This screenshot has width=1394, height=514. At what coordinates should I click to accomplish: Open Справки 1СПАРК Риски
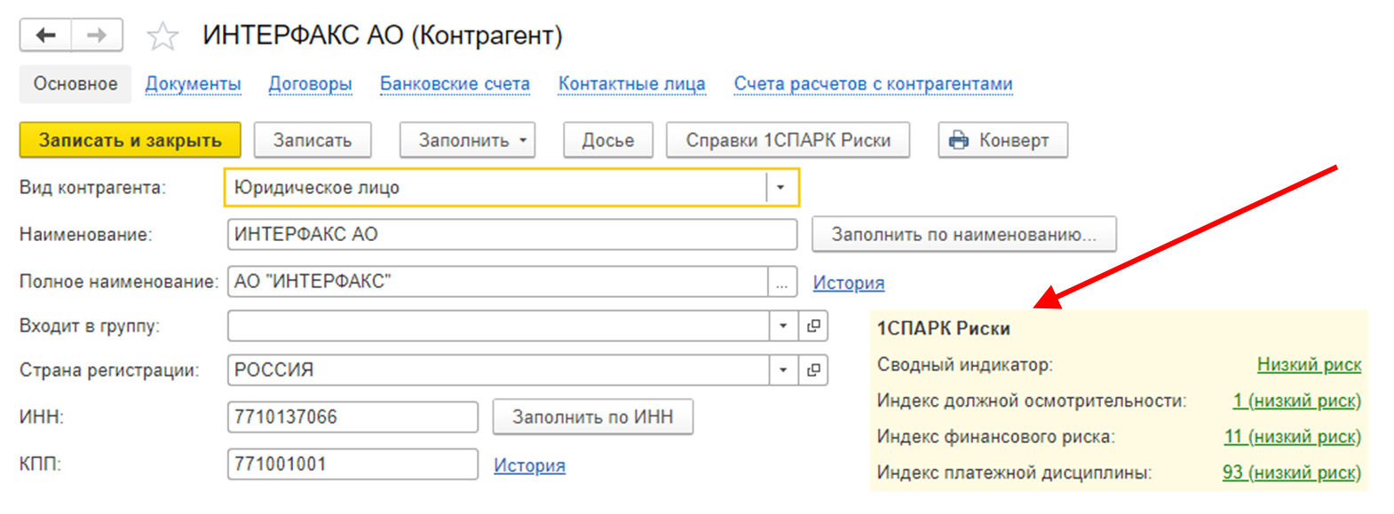[x=788, y=140]
